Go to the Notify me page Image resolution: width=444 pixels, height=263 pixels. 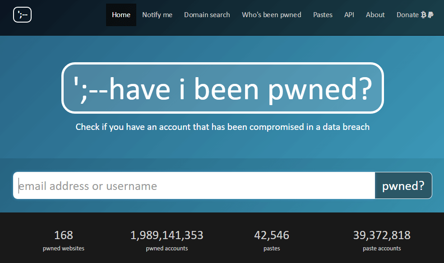[157, 15]
